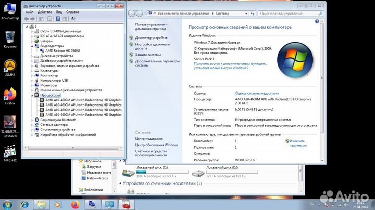Image resolution: width=375 pixels, height=210 pixels.
Task: Open Панель управления домашняя страница link
Action: 151,27
